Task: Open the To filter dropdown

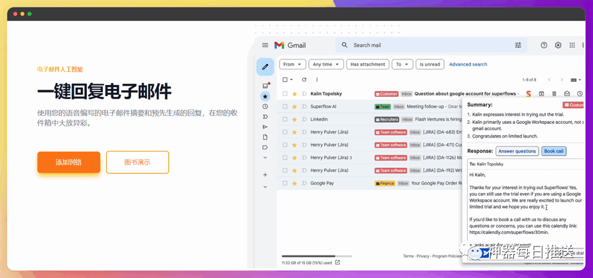Action: click(x=402, y=65)
